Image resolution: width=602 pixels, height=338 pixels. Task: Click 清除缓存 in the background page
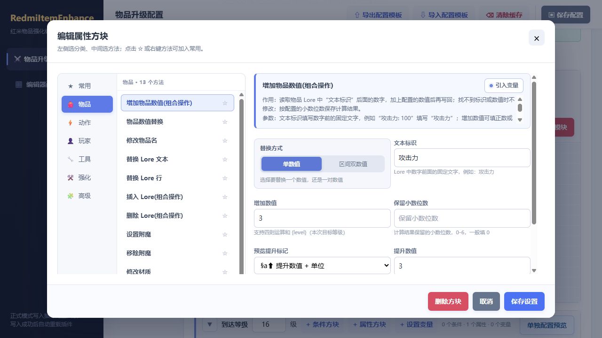(504, 15)
